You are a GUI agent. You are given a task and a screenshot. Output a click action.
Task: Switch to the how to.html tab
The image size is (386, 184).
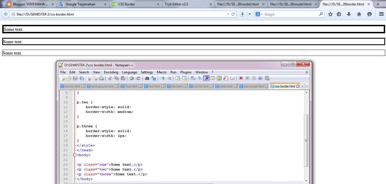pyautogui.click(x=72, y=86)
